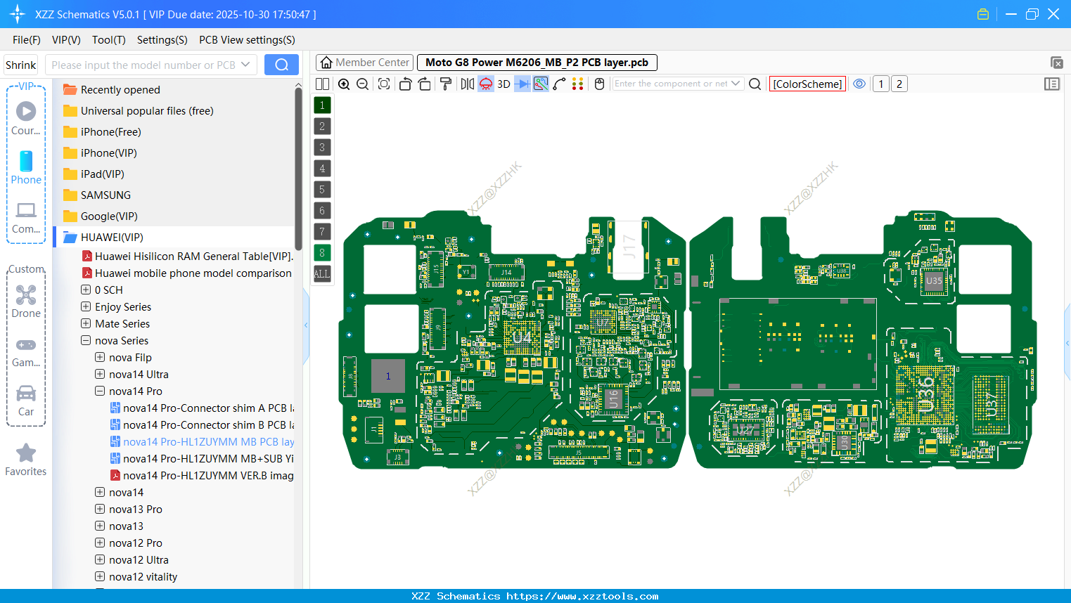Image resolution: width=1071 pixels, height=603 pixels.
Task: Collapse the nova14 Pro node
Action: tap(100, 391)
